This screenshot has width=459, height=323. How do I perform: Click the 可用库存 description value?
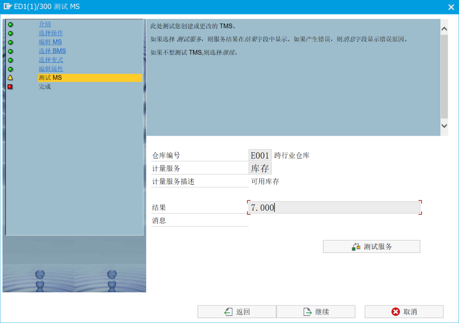(265, 181)
